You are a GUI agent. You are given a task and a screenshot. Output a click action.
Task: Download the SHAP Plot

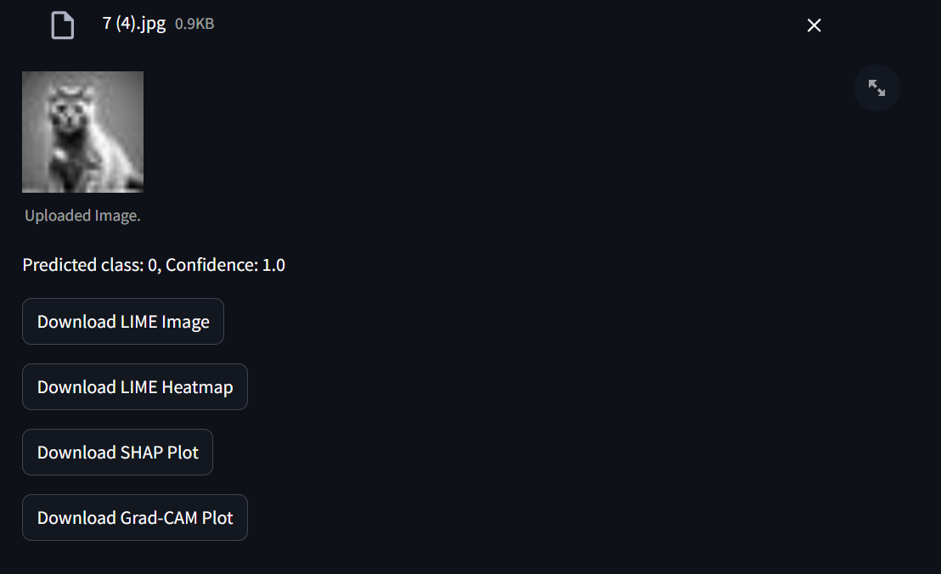click(117, 453)
